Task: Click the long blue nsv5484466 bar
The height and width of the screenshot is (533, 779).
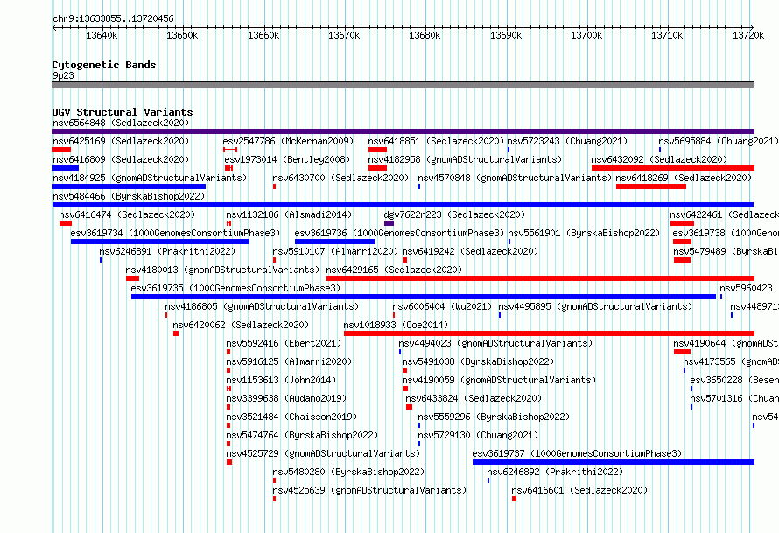Action: 403,205
